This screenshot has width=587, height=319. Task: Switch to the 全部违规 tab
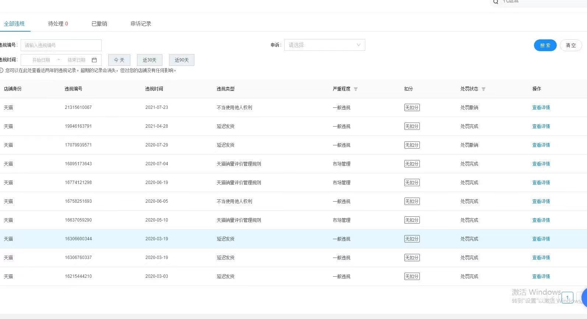14,24
